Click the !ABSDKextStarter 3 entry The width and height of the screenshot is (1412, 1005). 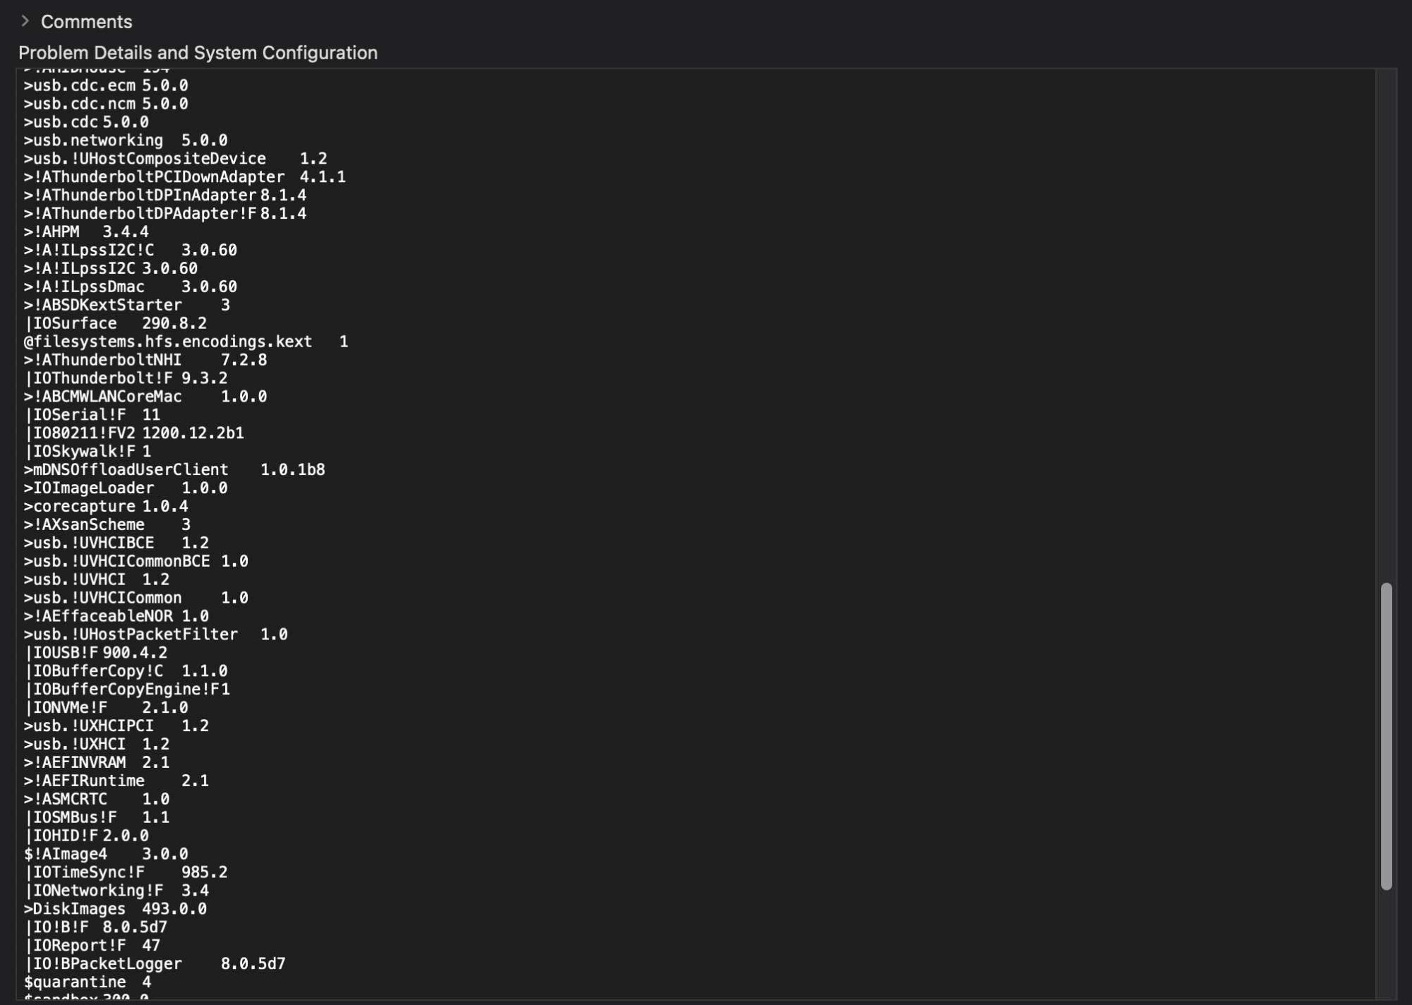[x=126, y=305]
